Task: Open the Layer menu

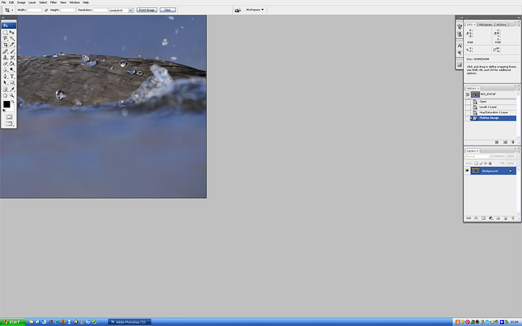Action: 32,3
